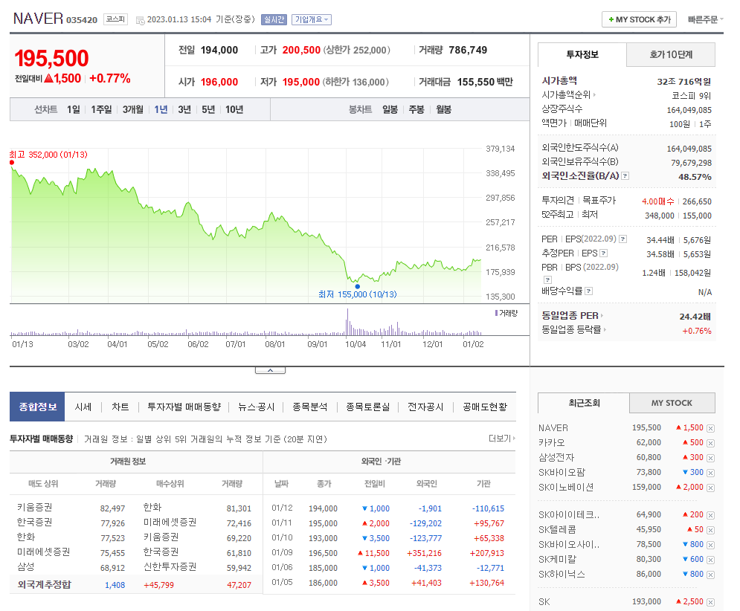Open the 전자공시 tab
This screenshot has width=740, height=611.
pyautogui.click(x=425, y=407)
